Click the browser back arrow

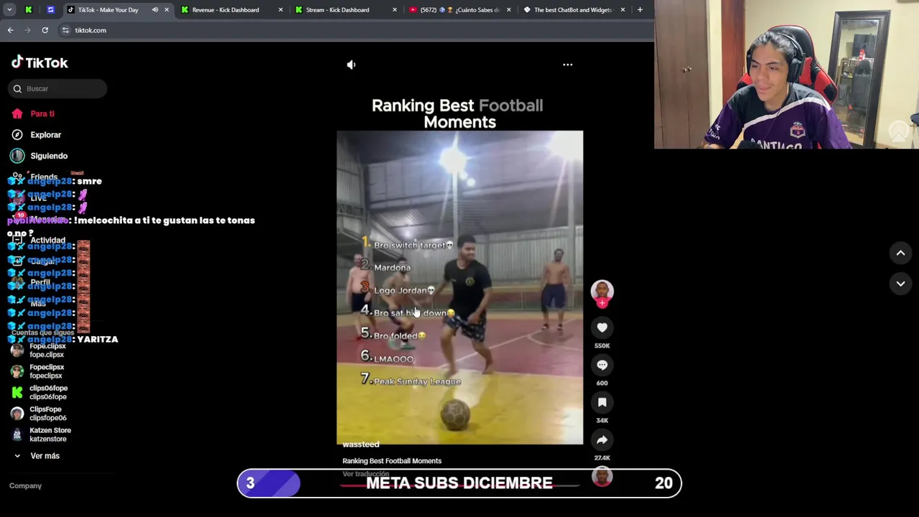[x=10, y=30]
